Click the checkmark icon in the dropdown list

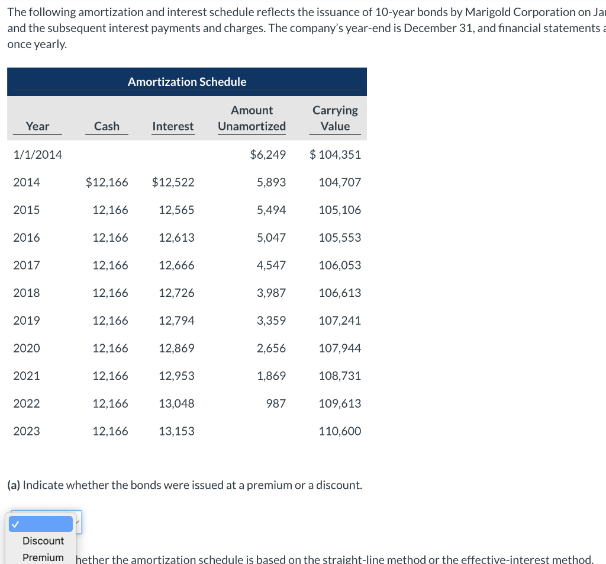click(x=14, y=524)
